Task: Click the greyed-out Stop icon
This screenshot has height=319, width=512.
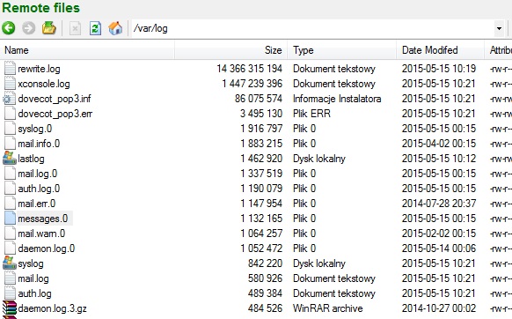Action: 75,28
